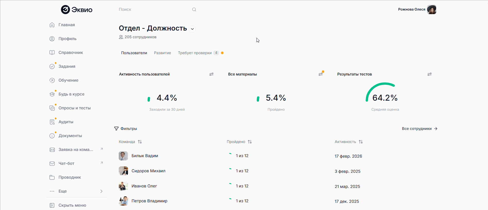
Task: Open settings for Результаты тестов widget
Action: (x=430, y=74)
